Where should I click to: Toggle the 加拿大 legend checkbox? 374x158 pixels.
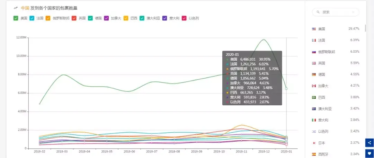click(107, 18)
